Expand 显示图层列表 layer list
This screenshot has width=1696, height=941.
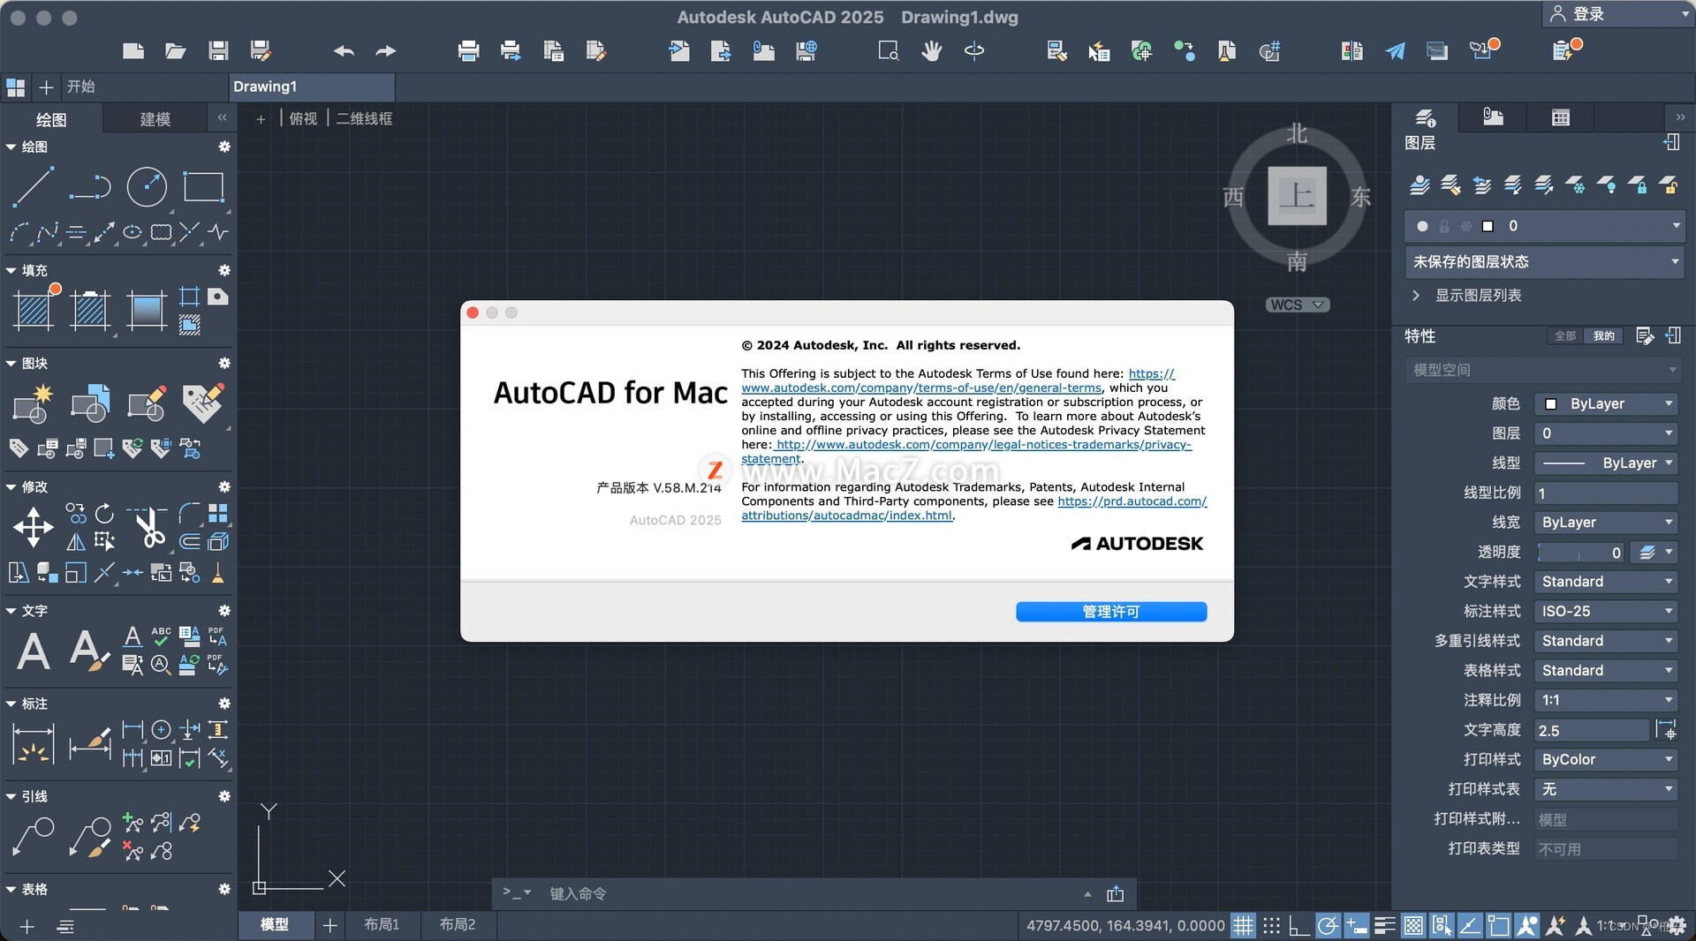1416,295
